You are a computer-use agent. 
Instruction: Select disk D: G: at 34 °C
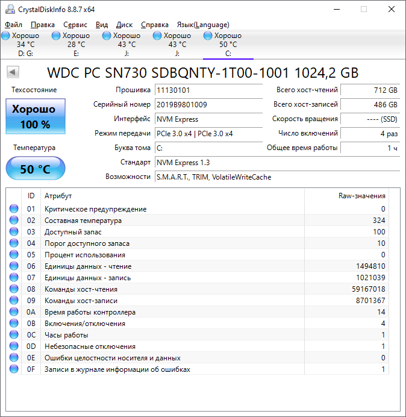pyautogui.click(x=25, y=44)
